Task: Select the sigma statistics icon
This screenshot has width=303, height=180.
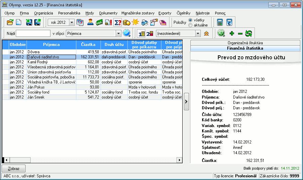Action: [117, 22]
